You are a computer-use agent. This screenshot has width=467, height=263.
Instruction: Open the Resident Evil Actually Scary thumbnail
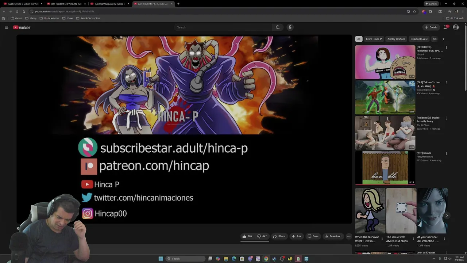385,133
